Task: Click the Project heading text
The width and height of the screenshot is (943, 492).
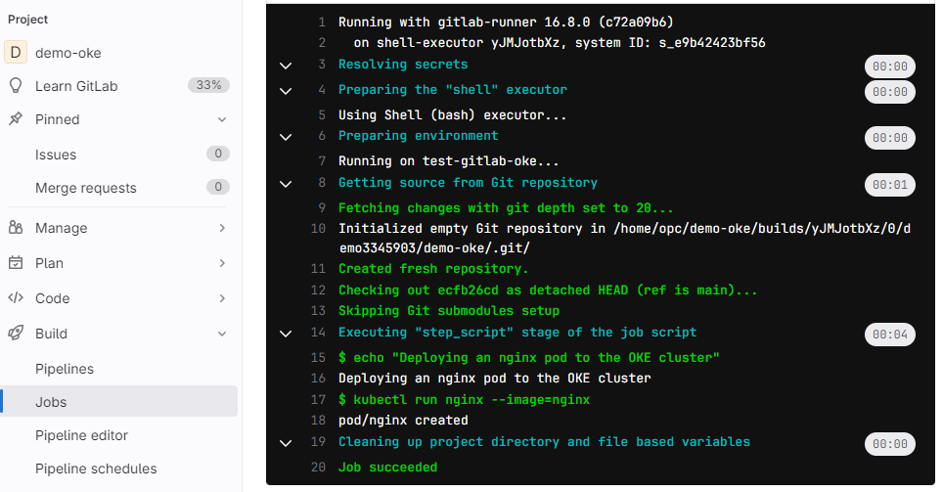Action: pos(27,20)
